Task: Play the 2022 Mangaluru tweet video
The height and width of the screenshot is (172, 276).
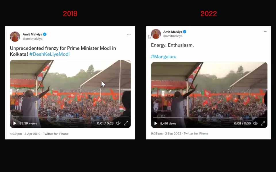Action: tap(156, 123)
